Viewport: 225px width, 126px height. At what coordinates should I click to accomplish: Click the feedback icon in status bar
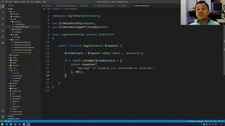coord(219,121)
